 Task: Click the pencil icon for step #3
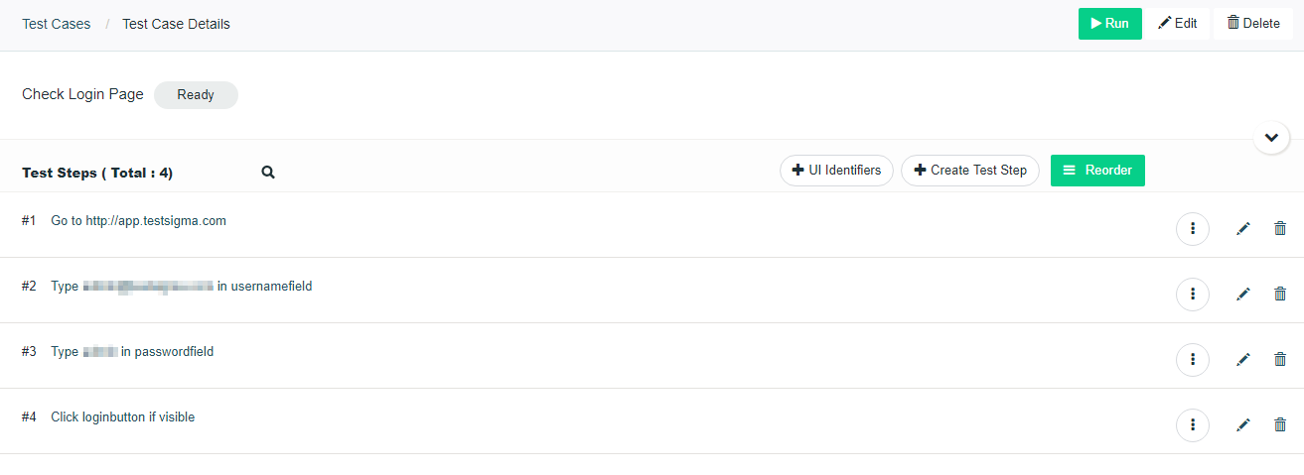1242,359
